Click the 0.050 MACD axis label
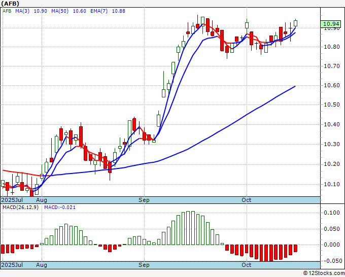 point(332,229)
